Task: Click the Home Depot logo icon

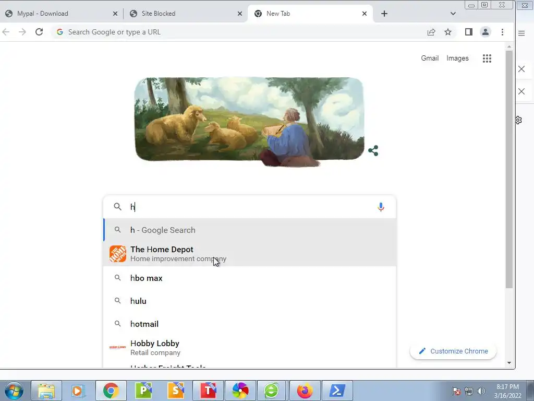Action: click(117, 254)
